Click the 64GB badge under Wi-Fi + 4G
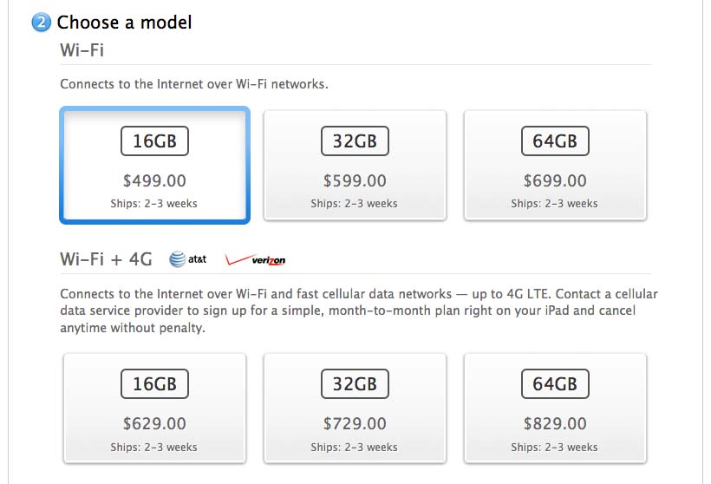Image resolution: width=711 pixels, height=484 pixels. (555, 383)
